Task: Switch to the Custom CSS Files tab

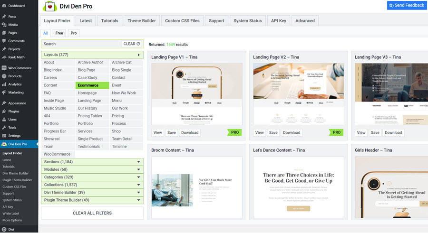Action: (x=182, y=21)
